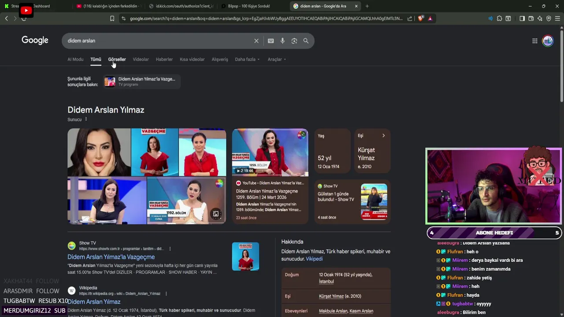Switch to the 'Görseller' tab
564x317 pixels.
(117, 59)
